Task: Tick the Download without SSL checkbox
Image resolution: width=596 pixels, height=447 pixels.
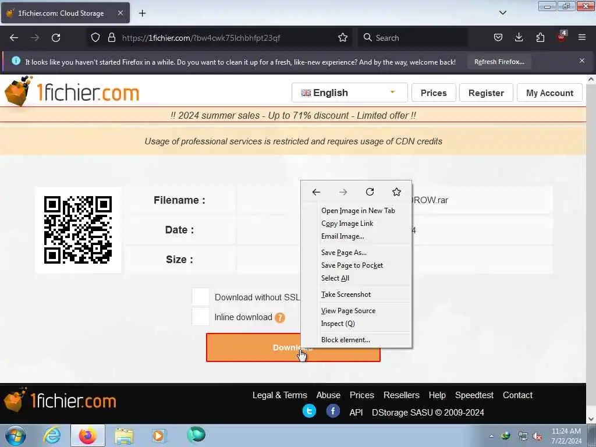Action: [201, 297]
